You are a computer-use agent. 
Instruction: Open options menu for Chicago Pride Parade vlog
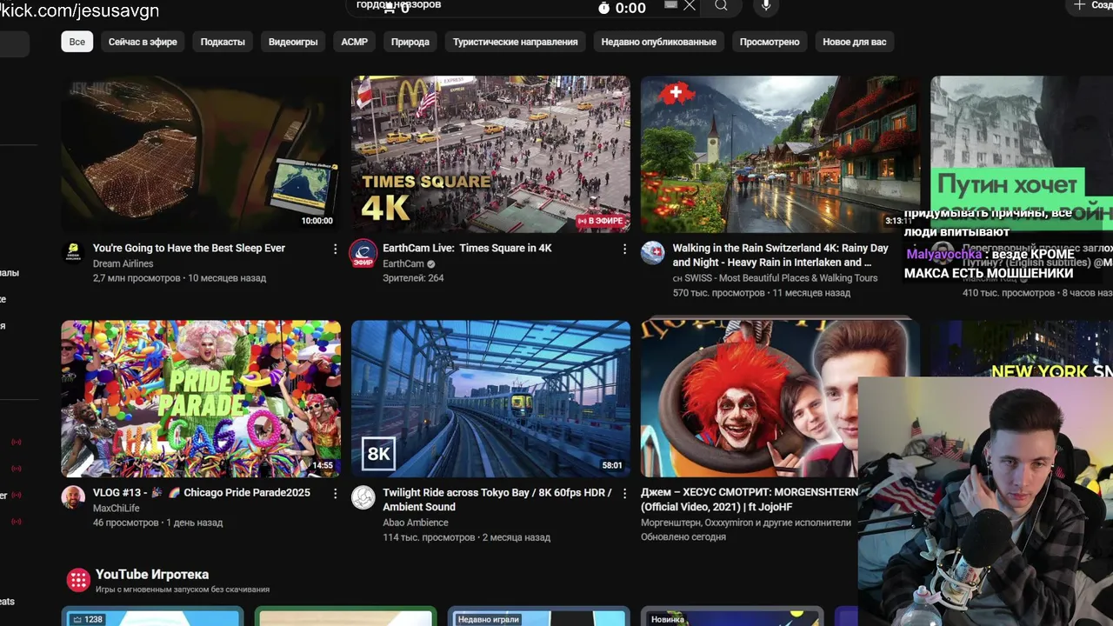click(x=335, y=493)
